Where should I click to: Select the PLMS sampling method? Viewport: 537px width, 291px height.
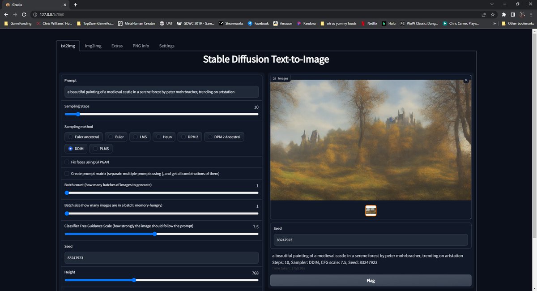(x=102, y=149)
